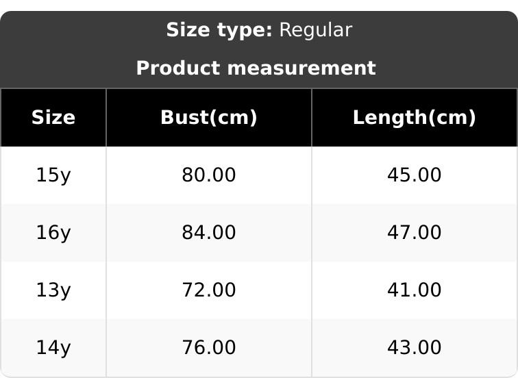The height and width of the screenshot is (378, 518).
Task: Select the bust value 76.00
Action: click(x=209, y=348)
